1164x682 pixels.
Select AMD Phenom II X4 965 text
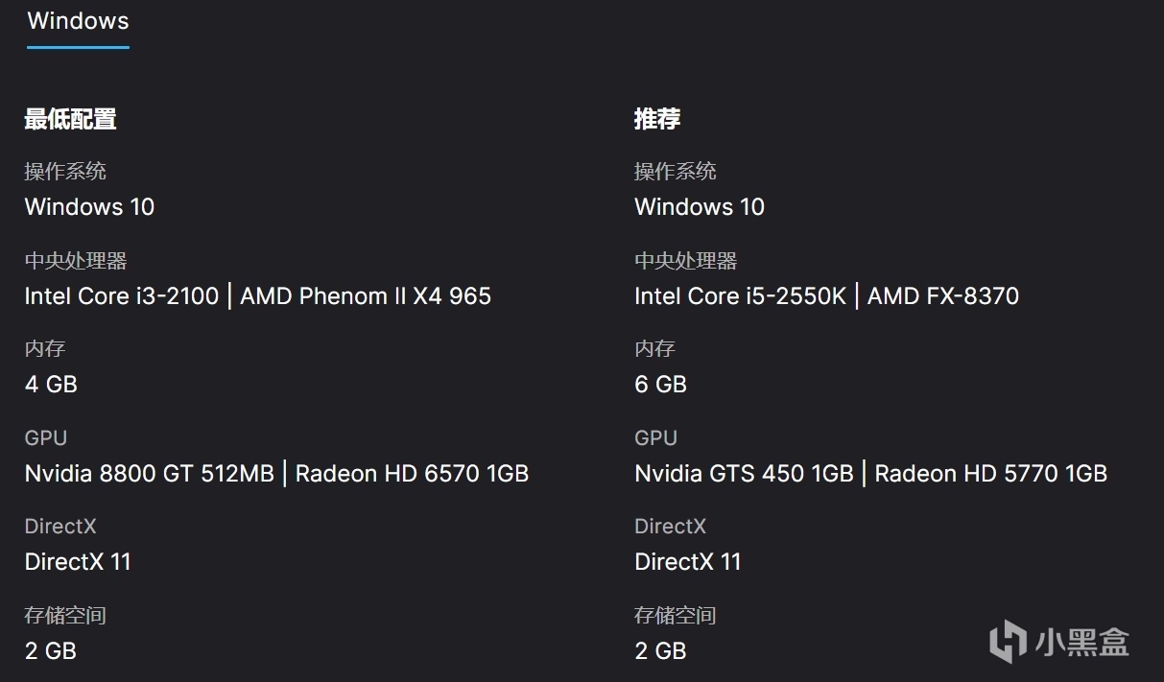point(366,295)
